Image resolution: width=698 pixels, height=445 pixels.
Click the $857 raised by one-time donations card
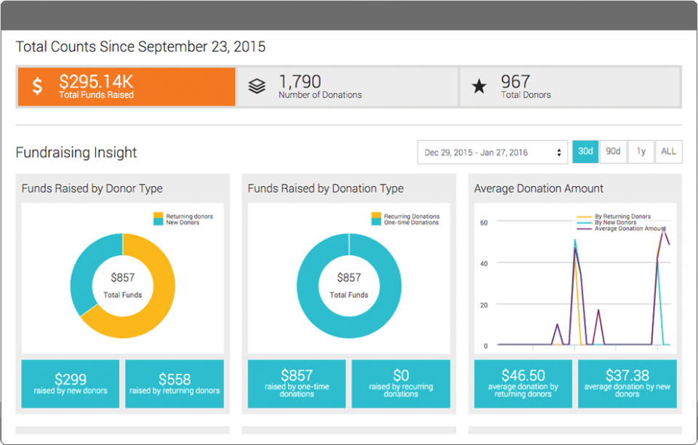pyautogui.click(x=297, y=384)
